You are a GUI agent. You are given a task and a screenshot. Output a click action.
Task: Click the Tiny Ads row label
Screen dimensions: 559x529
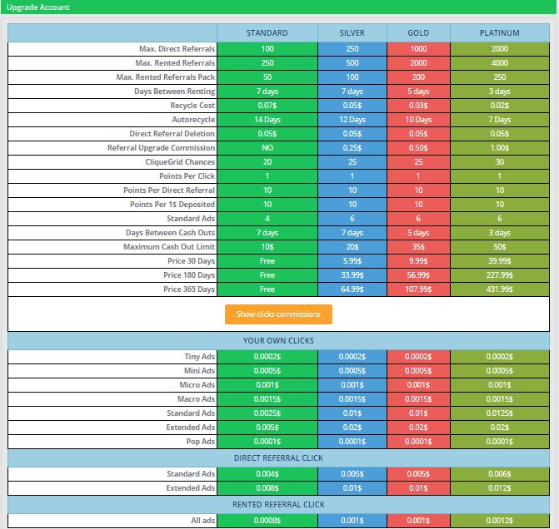[x=200, y=357]
